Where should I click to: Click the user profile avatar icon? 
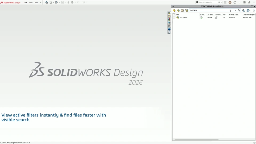[230, 2]
